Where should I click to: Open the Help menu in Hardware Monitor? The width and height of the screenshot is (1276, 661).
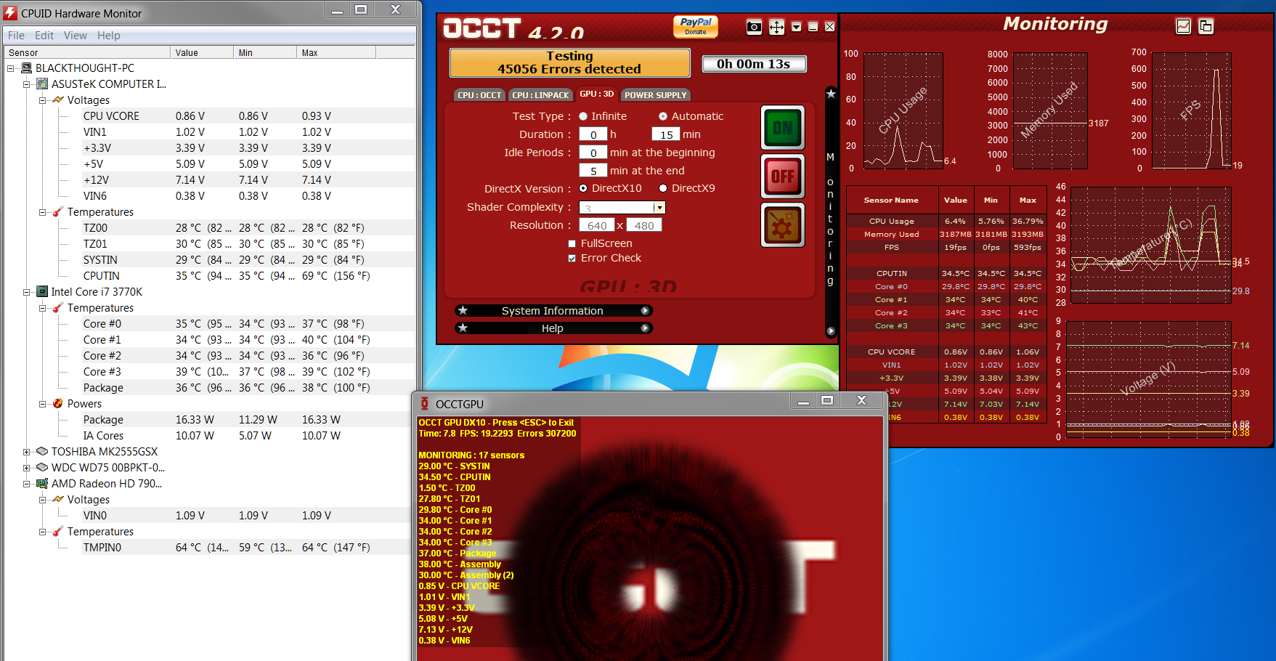pyautogui.click(x=109, y=36)
